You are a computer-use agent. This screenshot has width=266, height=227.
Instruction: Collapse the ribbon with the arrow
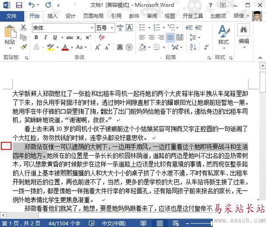tap(260, 58)
